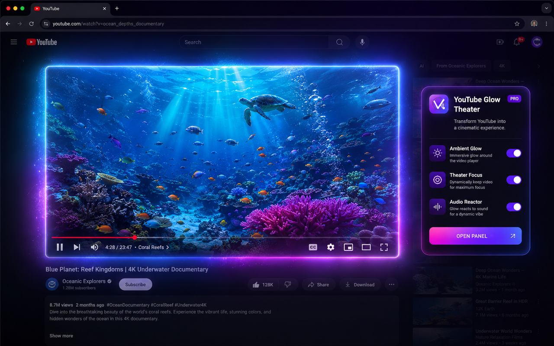Image resolution: width=554 pixels, height=346 pixels.
Task: Enable theater mode view
Action: [x=366, y=247]
